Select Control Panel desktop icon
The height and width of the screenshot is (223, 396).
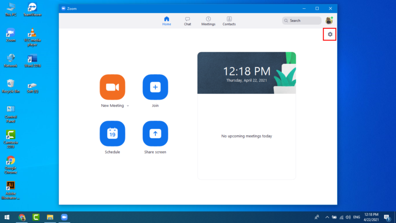11,114
